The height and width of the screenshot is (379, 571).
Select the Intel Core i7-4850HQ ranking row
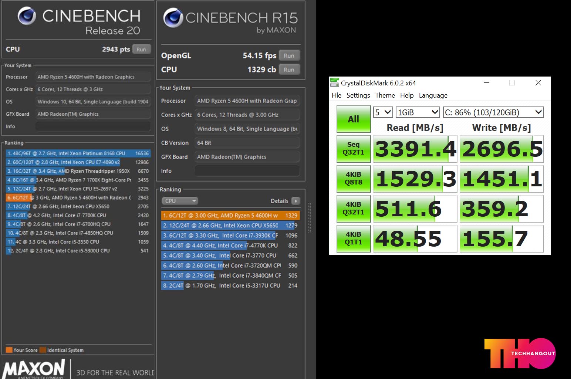(x=78, y=233)
